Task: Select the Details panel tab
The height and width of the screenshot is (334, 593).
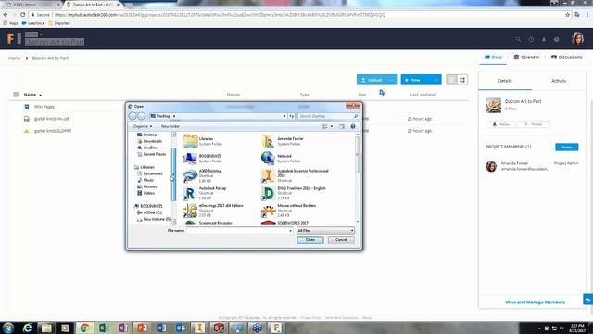Action: 505,81
